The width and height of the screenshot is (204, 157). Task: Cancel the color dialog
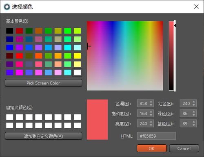184,148
